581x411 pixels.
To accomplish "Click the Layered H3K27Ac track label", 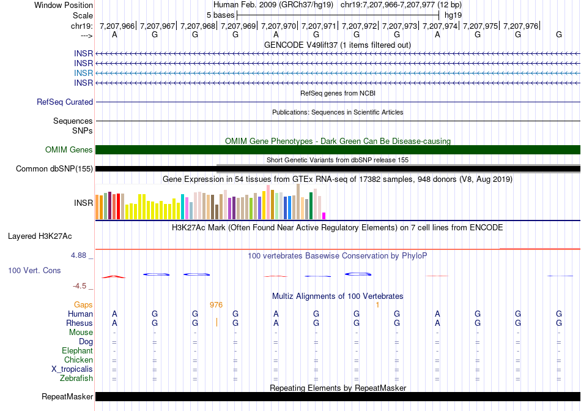I will pyautogui.click(x=40, y=236).
